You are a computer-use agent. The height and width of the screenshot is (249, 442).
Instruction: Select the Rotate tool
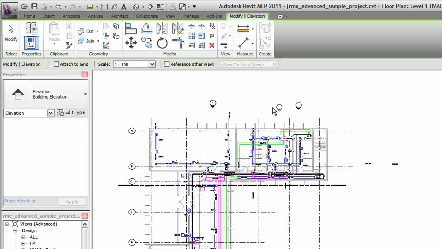tap(162, 43)
